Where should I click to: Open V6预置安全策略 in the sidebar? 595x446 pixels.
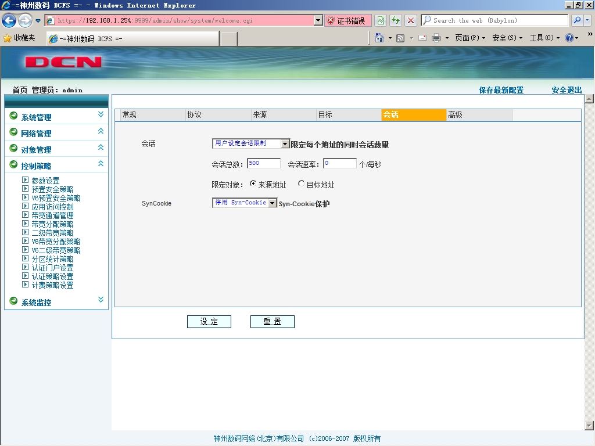tap(56, 198)
